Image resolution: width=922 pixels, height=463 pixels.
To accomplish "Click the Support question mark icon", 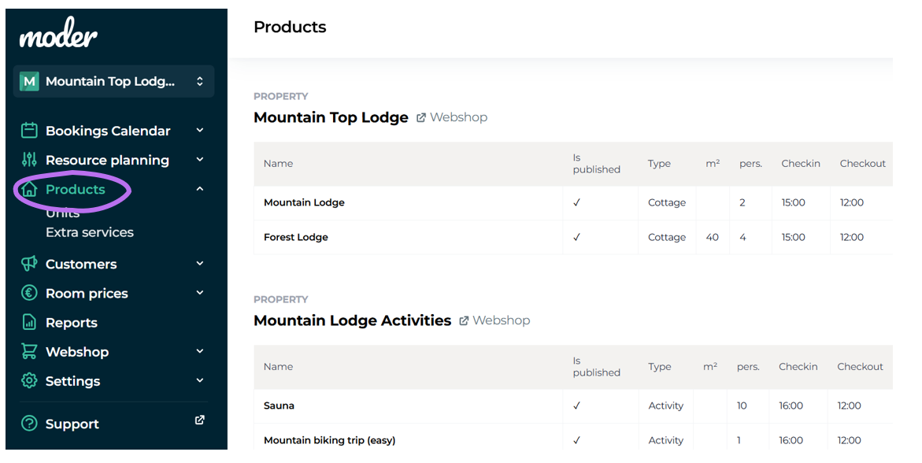I will pos(29,424).
